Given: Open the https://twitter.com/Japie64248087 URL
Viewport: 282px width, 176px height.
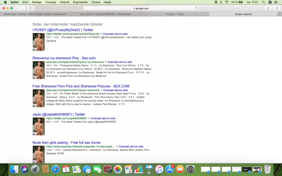Looking at the screenshot, I should coord(67,118).
